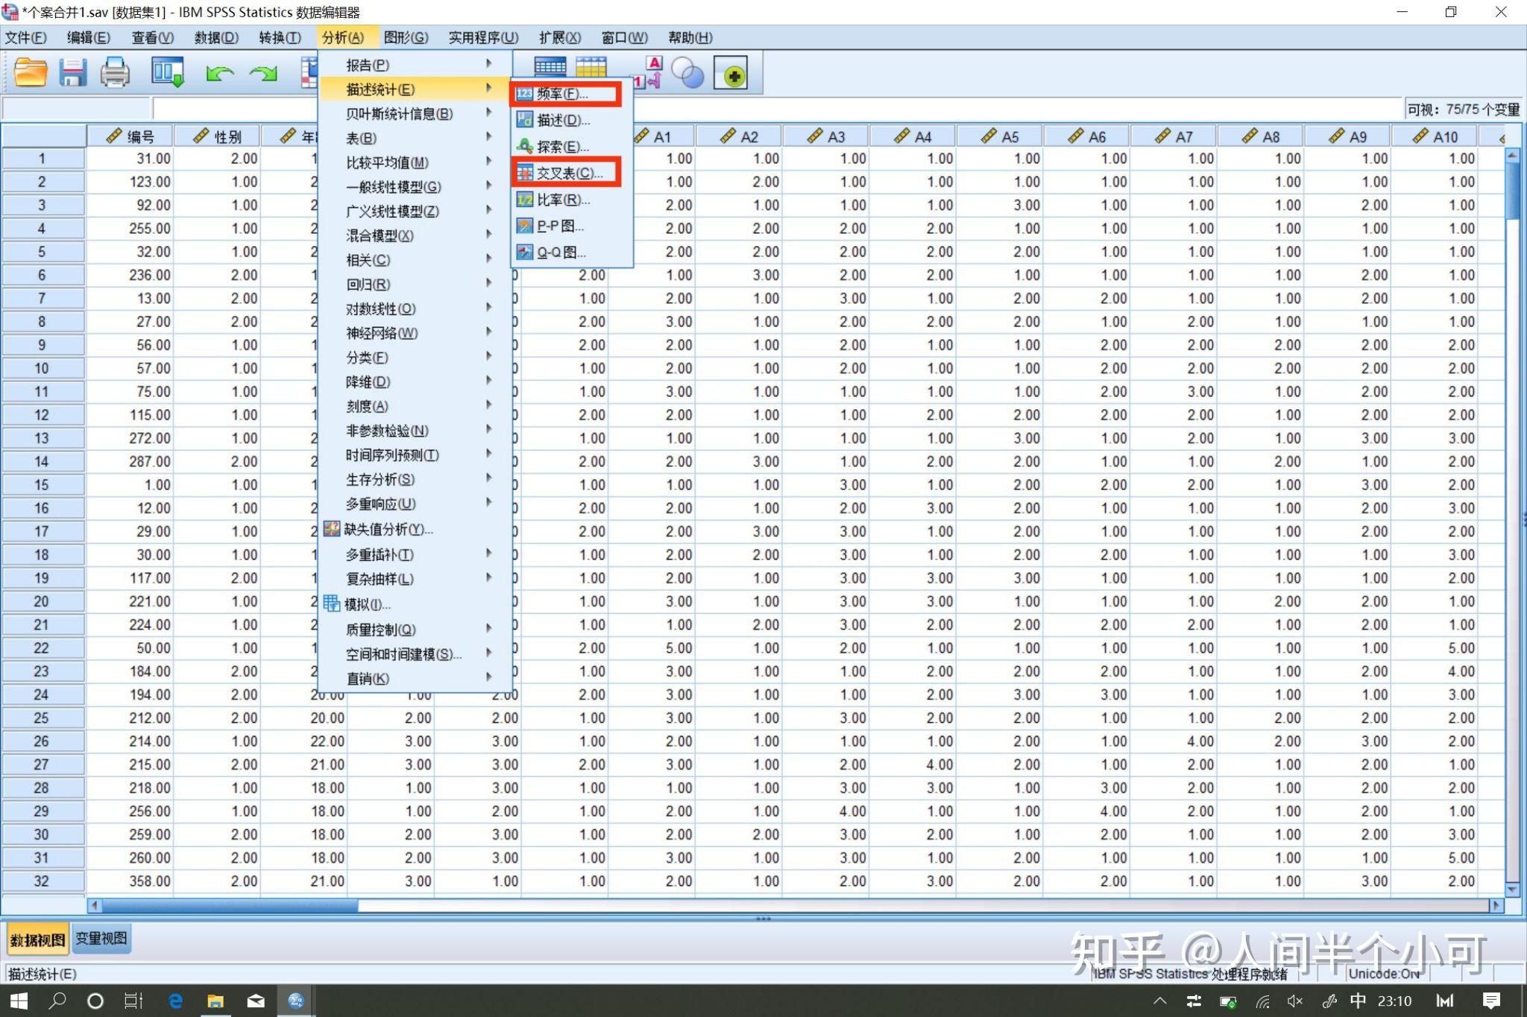This screenshot has width=1527, height=1017.
Task: Print using the printer toolbar icon
Action: tap(115, 73)
